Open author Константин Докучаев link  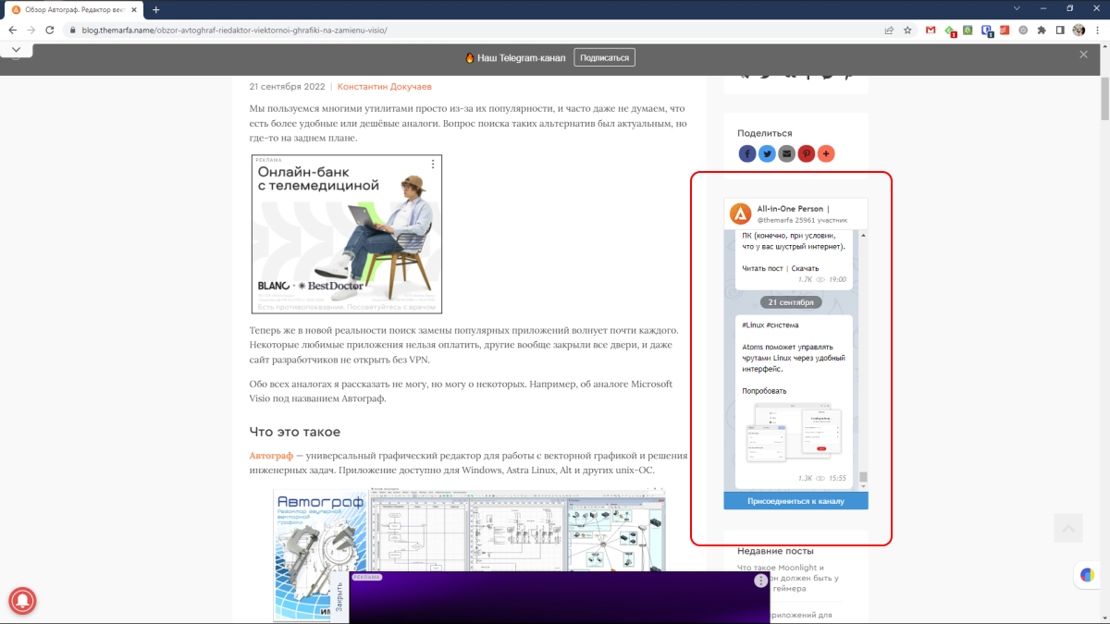click(x=384, y=86)
